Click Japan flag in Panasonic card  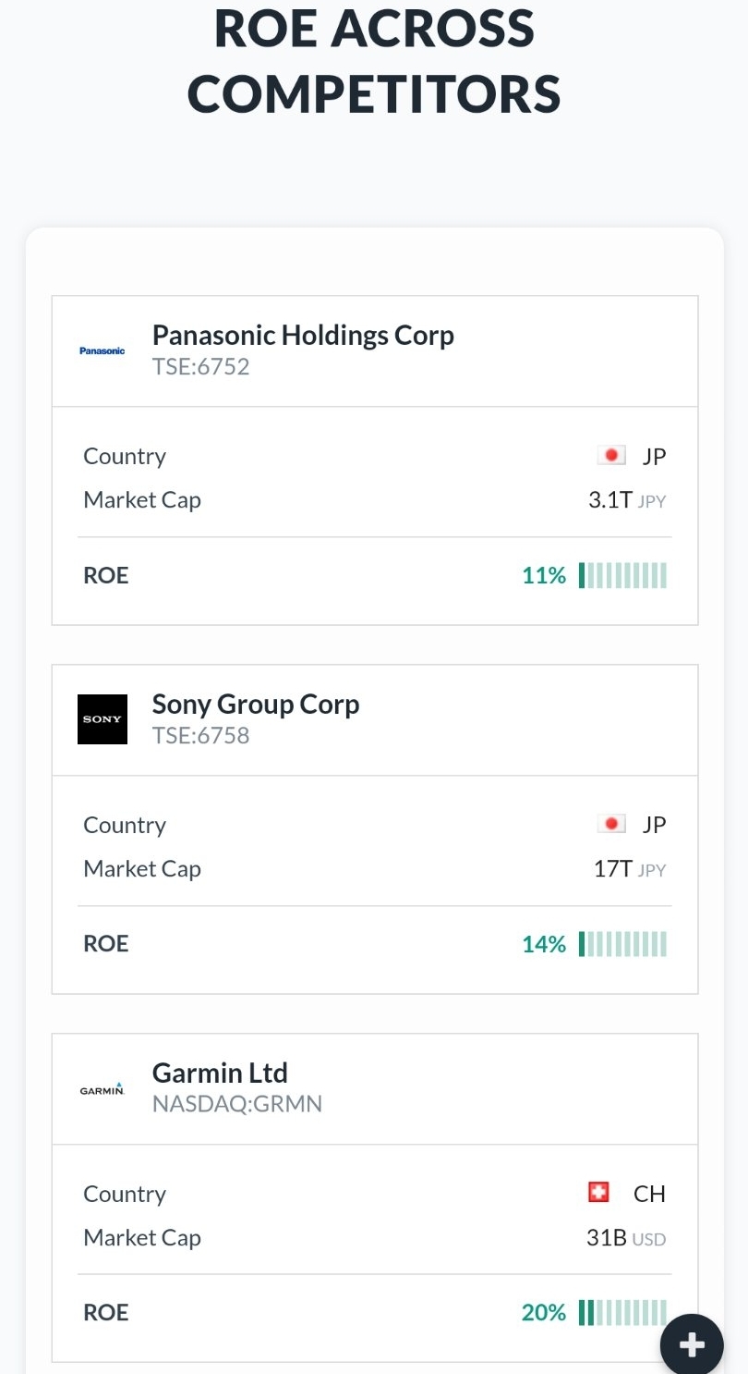tap(610, 456)
